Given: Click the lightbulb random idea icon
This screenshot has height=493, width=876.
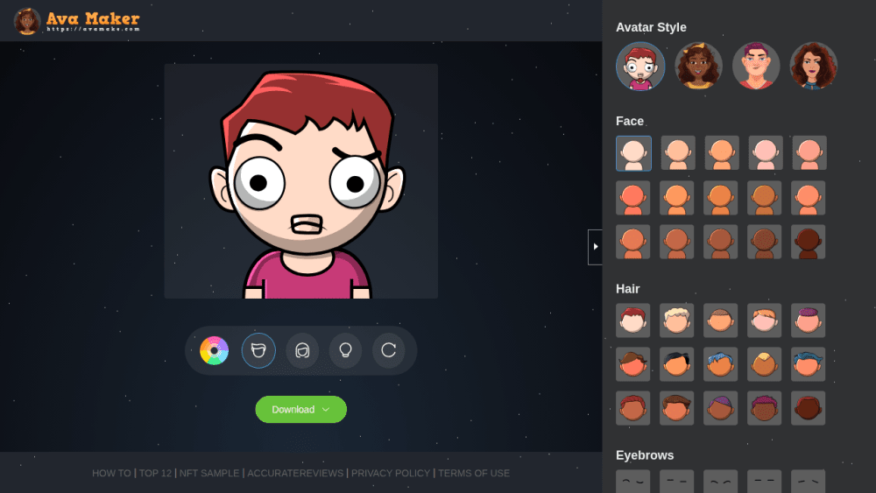Looking at the screenshot, I should tap(345, 350).
